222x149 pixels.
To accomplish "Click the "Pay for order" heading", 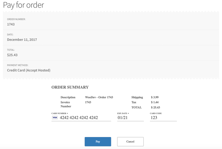I will click(x=23, y=5).
